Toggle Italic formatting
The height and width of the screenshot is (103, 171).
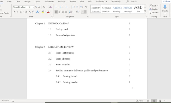click(17, 12)
